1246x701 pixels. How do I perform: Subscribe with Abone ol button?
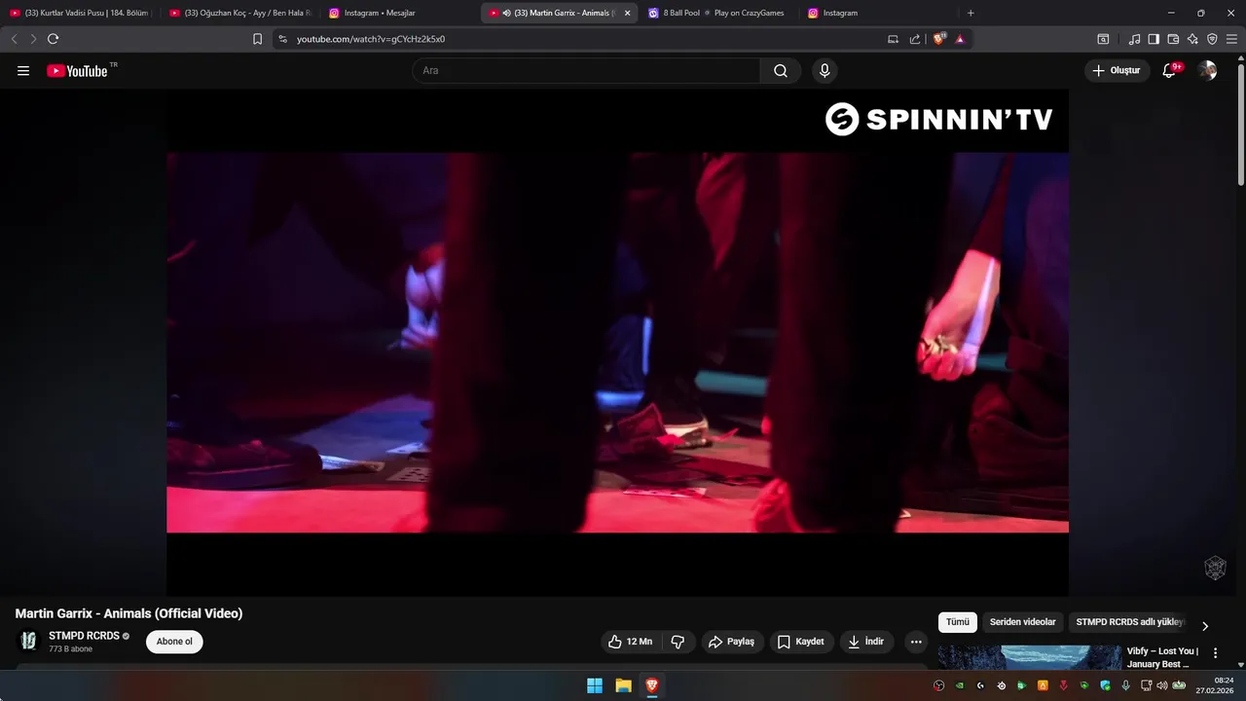[x=174, y=642]
